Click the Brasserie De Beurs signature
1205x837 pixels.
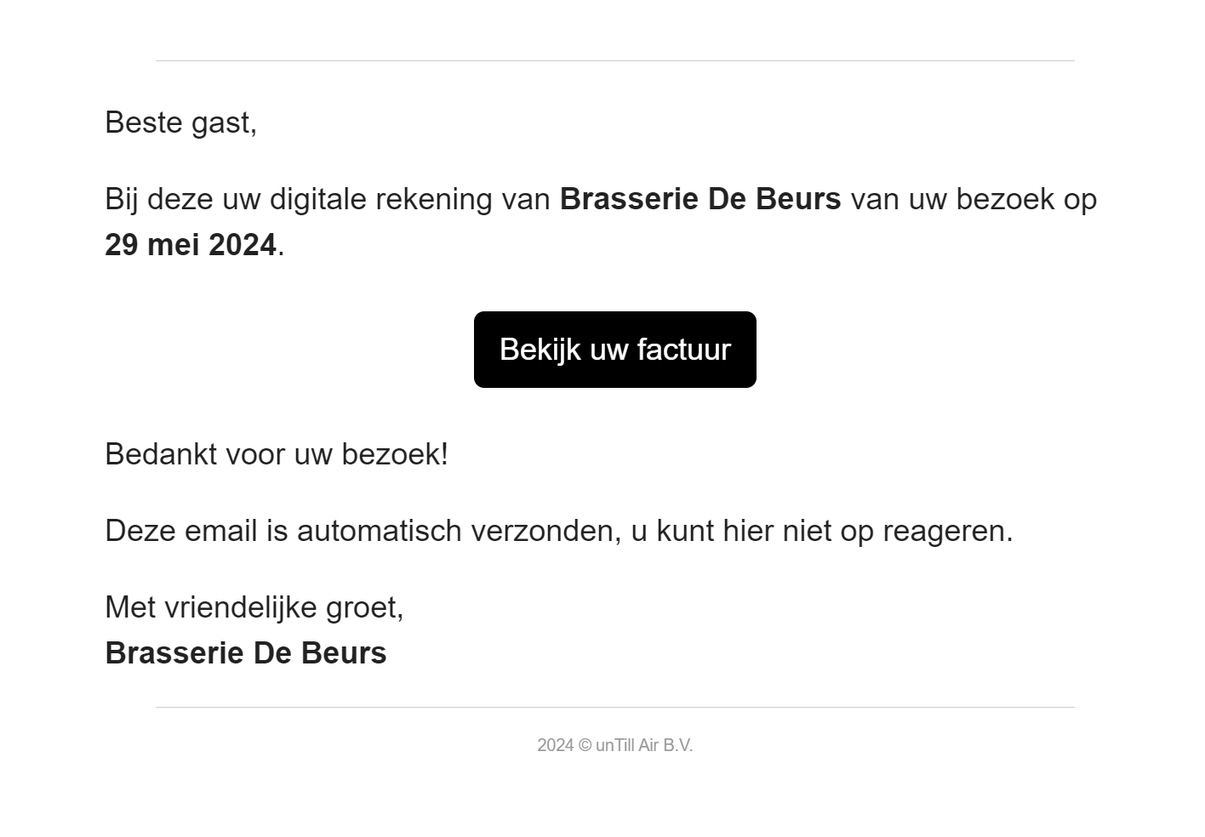pos(245,653)
